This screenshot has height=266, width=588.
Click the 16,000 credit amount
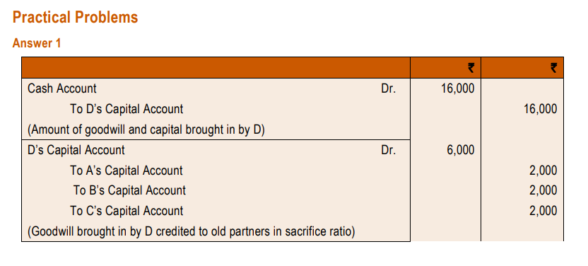point(541,109)
